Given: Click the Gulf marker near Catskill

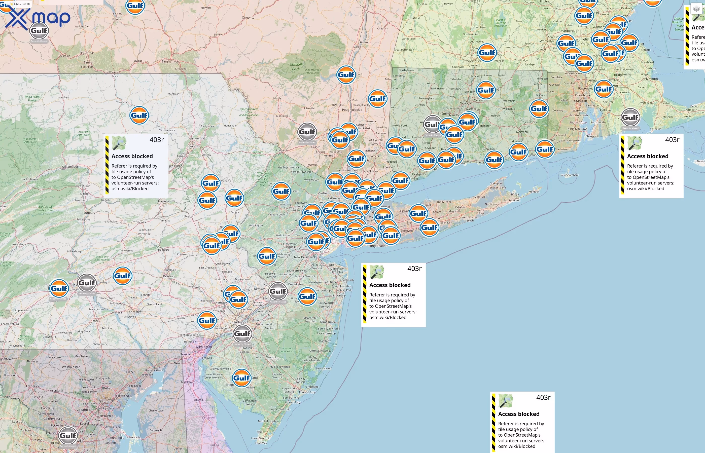Looking at the screenshot, I should [x=346, y=75].
